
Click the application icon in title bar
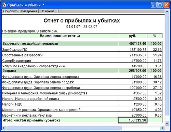click(x=4, y=5)
